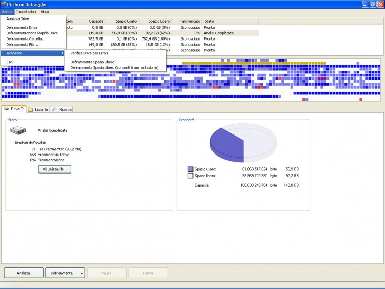Click the folder icon on Lista file tab
The width and height of the screenshot is (385, 289).
(x=30, y=109)
